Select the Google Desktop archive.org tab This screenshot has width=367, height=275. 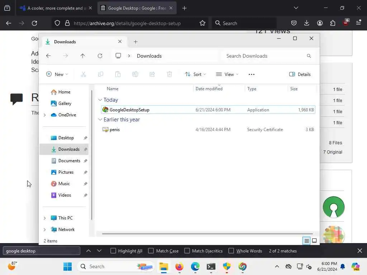click(137, 8)
